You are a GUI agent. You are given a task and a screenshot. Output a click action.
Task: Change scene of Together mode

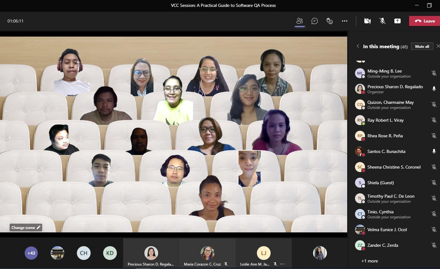[26, 227]
